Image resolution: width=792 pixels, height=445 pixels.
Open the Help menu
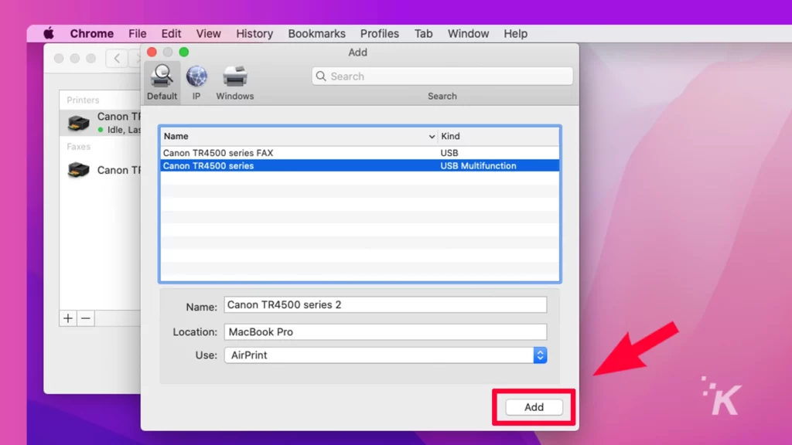515,34
